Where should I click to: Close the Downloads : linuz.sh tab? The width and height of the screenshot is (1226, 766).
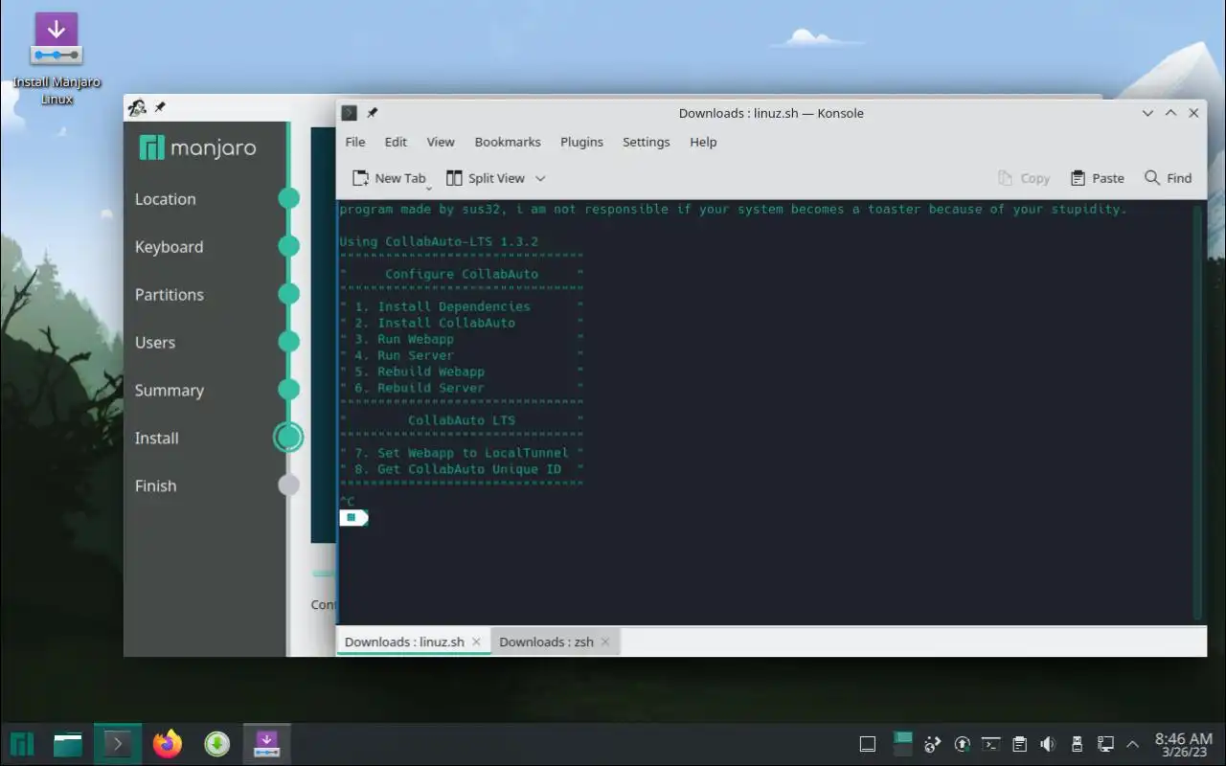476,642
